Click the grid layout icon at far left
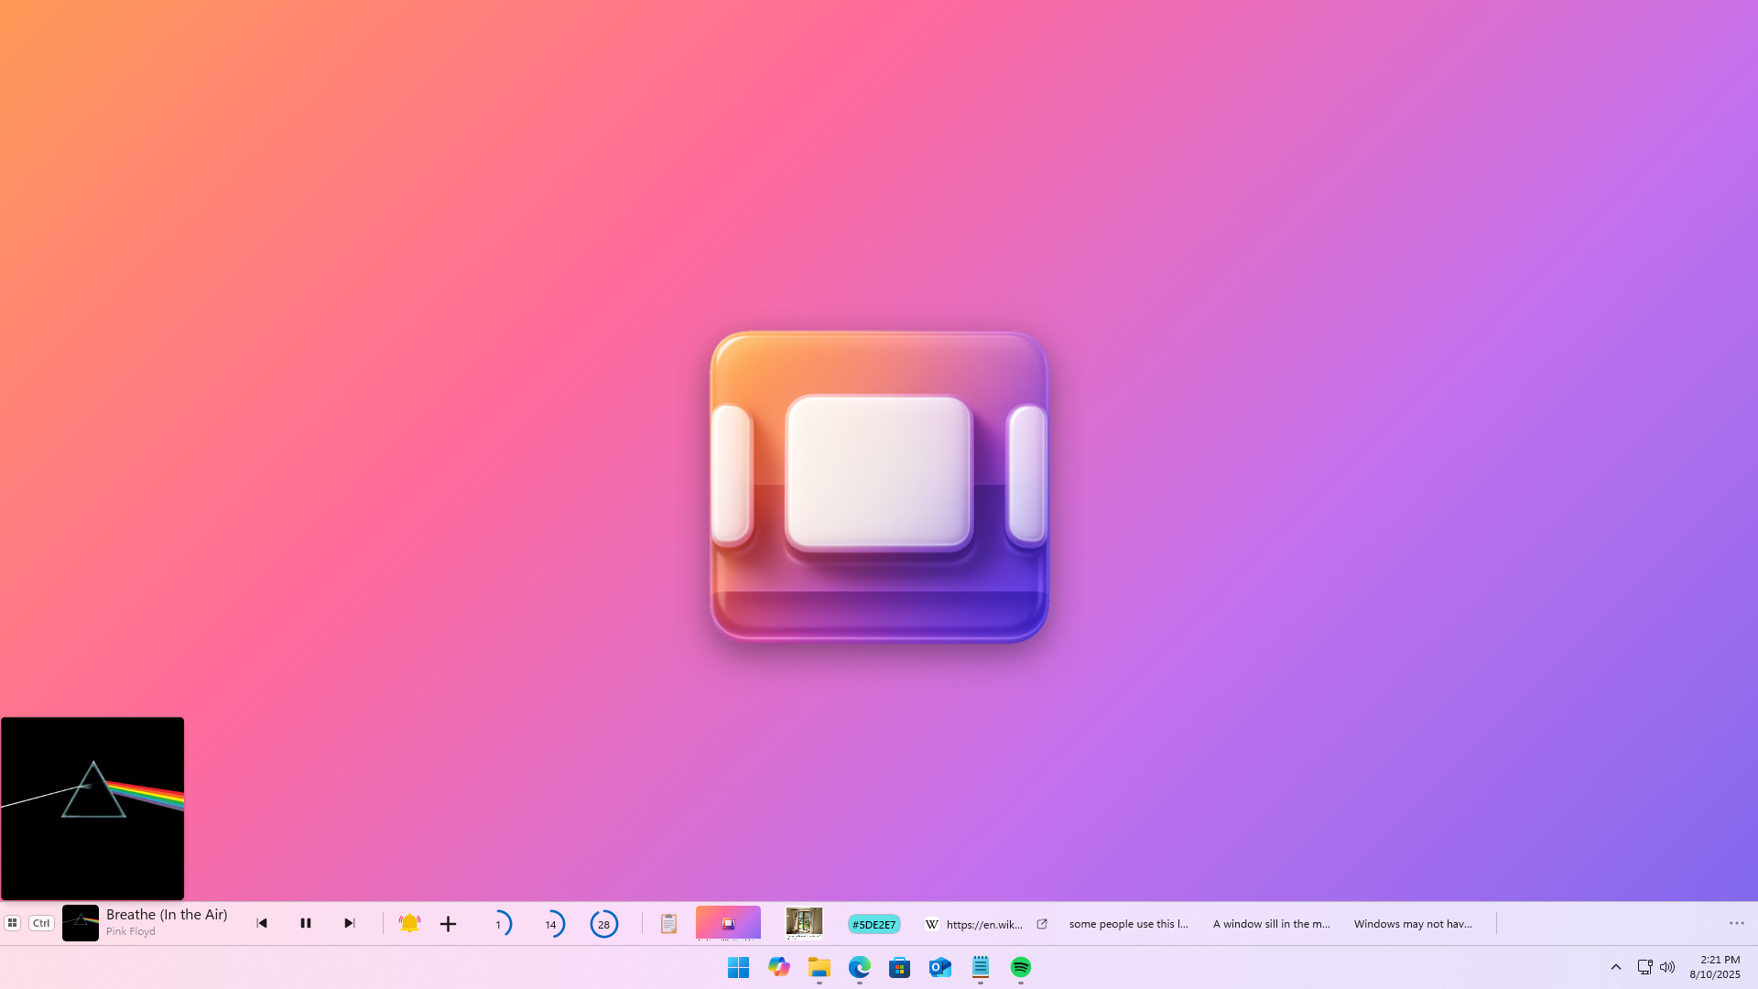Screen dimensions: 1758x989 [13, 923]
